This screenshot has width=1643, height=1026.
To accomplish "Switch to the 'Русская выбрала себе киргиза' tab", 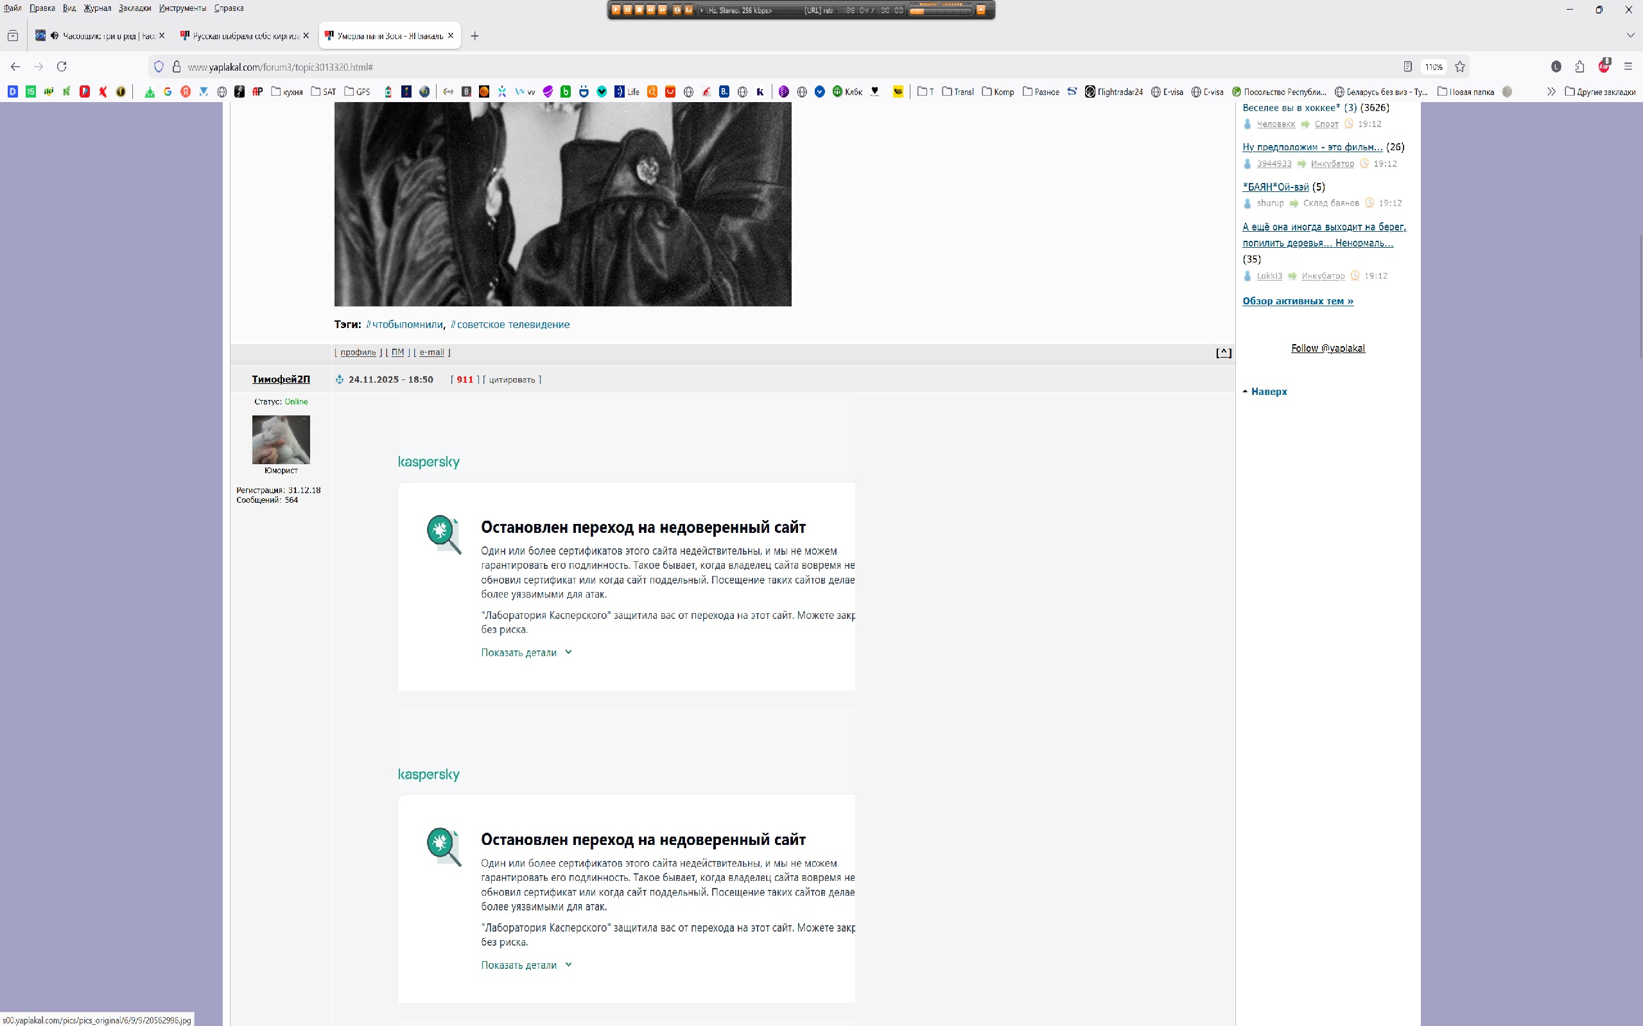I will tap(244, 36).
